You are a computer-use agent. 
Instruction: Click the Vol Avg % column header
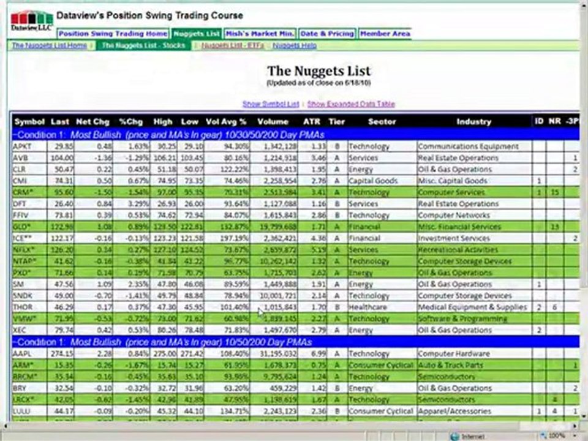click(226, 121)
